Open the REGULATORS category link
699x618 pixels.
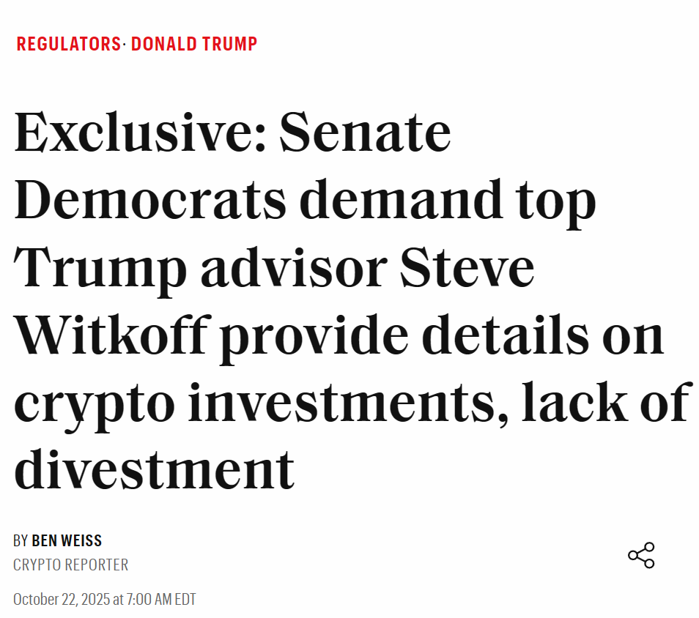coord(68,44)
